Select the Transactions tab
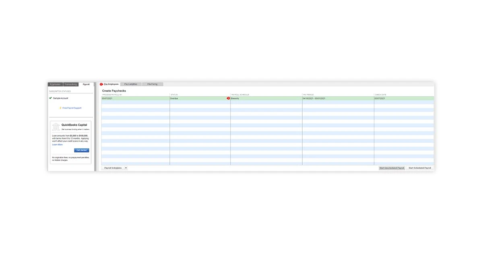This screenshot has height=253, width=483. tap(70, 84)
